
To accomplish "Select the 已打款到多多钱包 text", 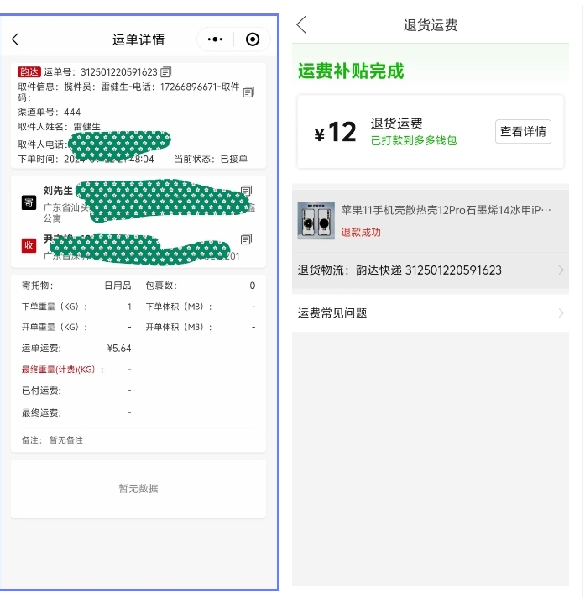I will click(x=414, y=140).
